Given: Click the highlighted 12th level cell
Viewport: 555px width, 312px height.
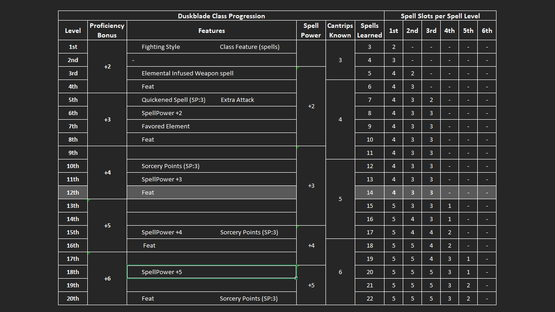Looking at the screenshot, I should 73,193.
